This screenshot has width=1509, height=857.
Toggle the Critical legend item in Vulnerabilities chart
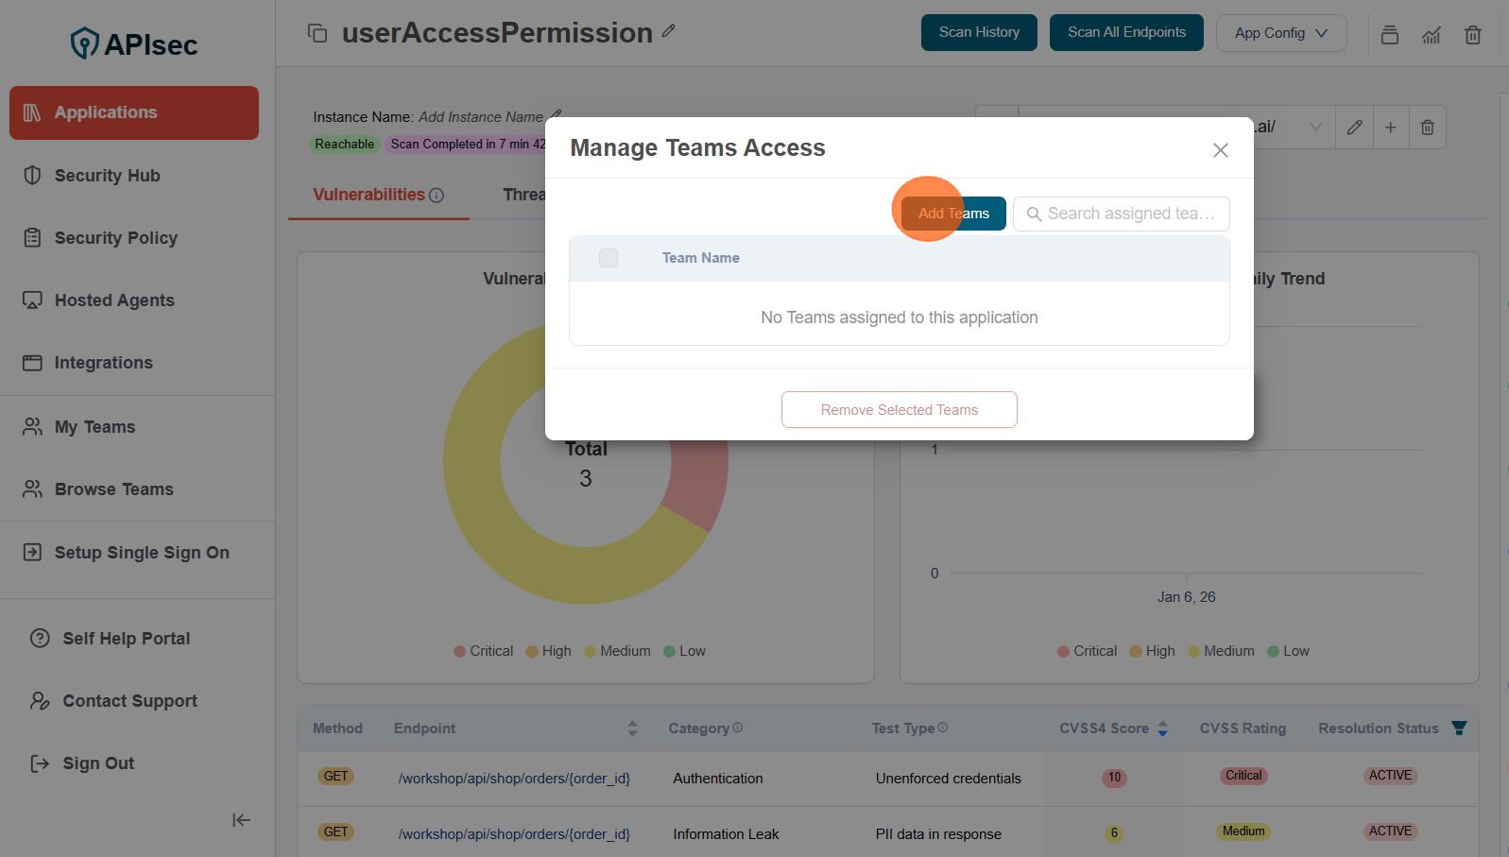coord(483,651)
